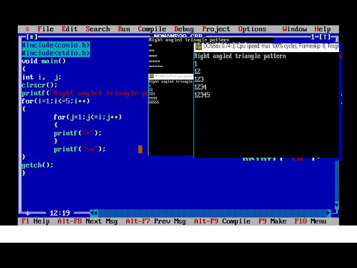The image size is (357, 268).
Task: Open the Help menu
Action: (x=322, y=29)
